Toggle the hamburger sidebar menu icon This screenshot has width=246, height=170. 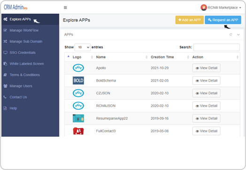click(x=65, y=8)
